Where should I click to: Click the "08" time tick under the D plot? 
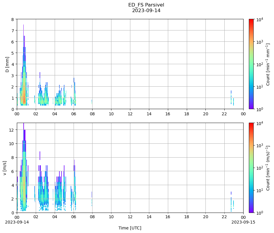pos(92,114)
